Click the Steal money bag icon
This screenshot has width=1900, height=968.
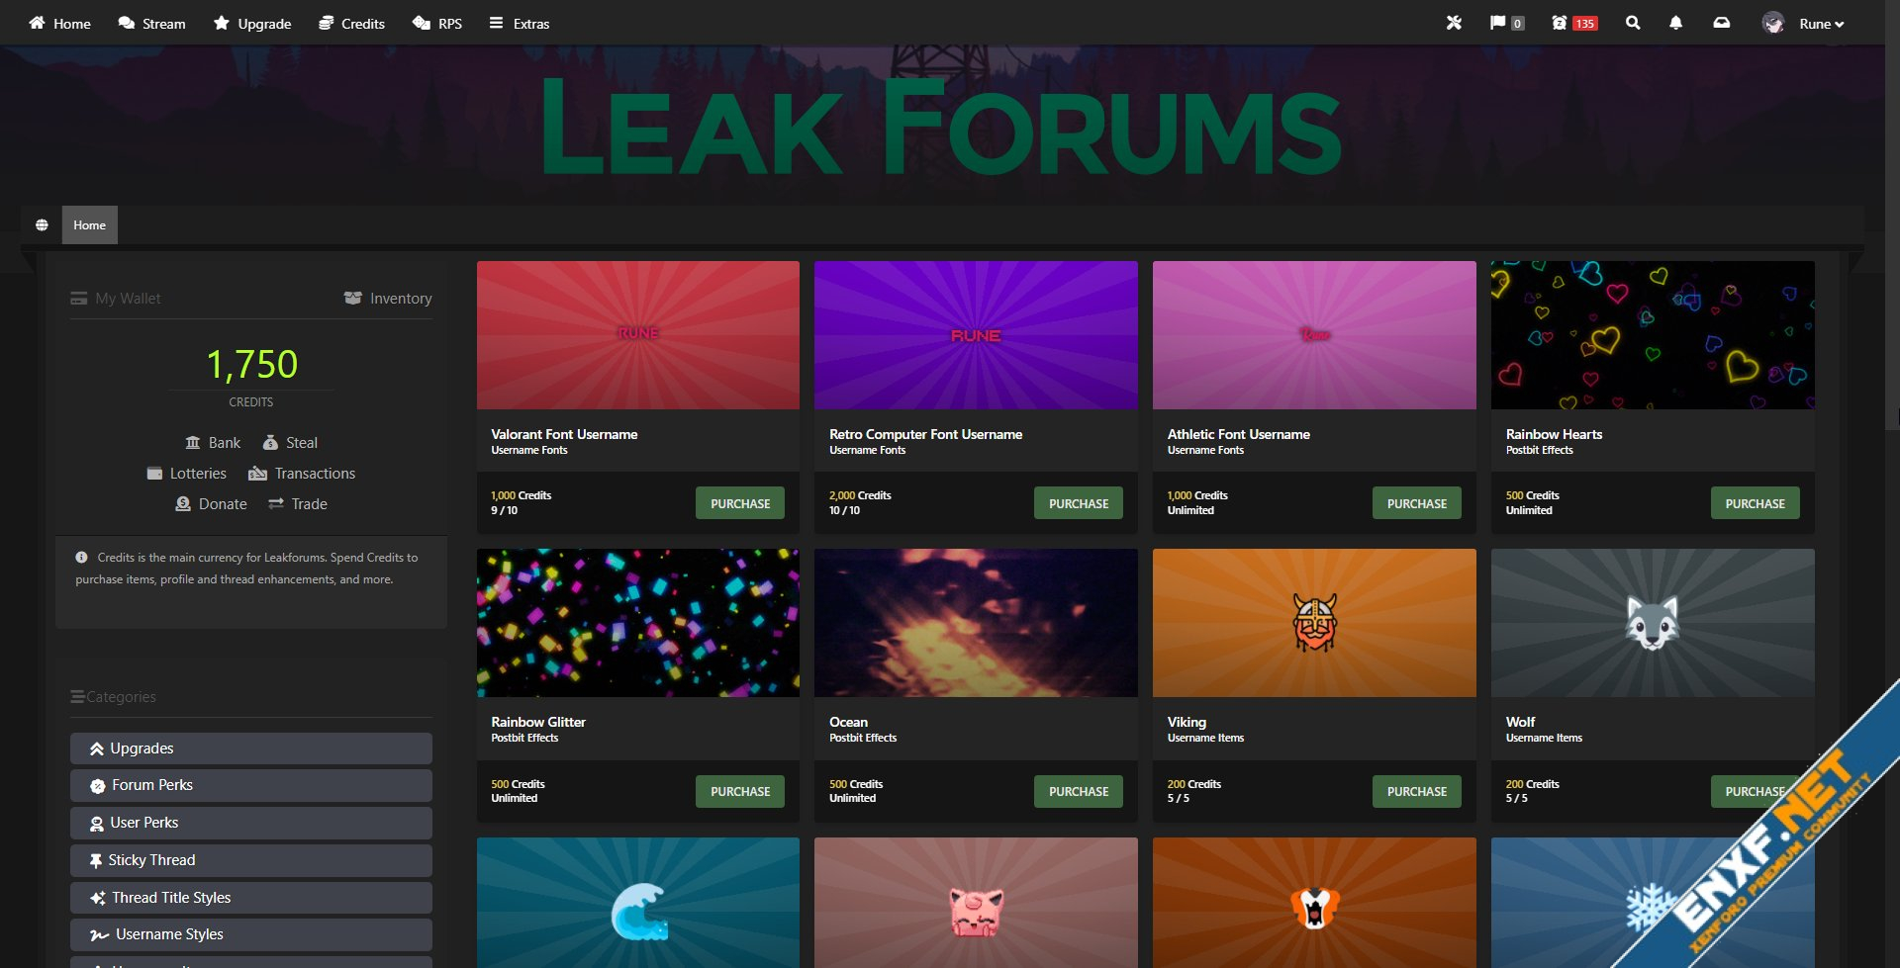tap(270, 443)
